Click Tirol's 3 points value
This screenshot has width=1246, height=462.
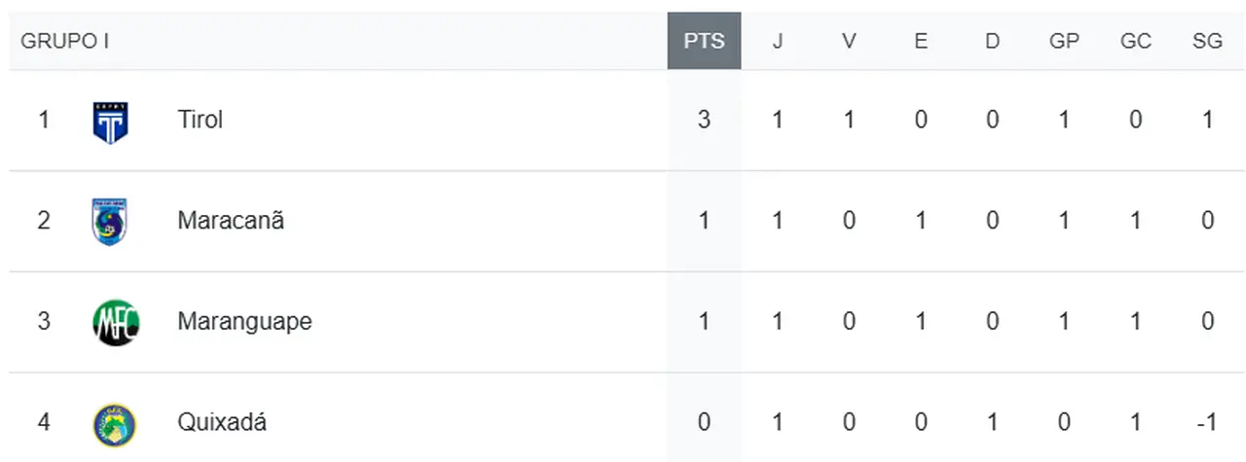click(x=704, y=120)
